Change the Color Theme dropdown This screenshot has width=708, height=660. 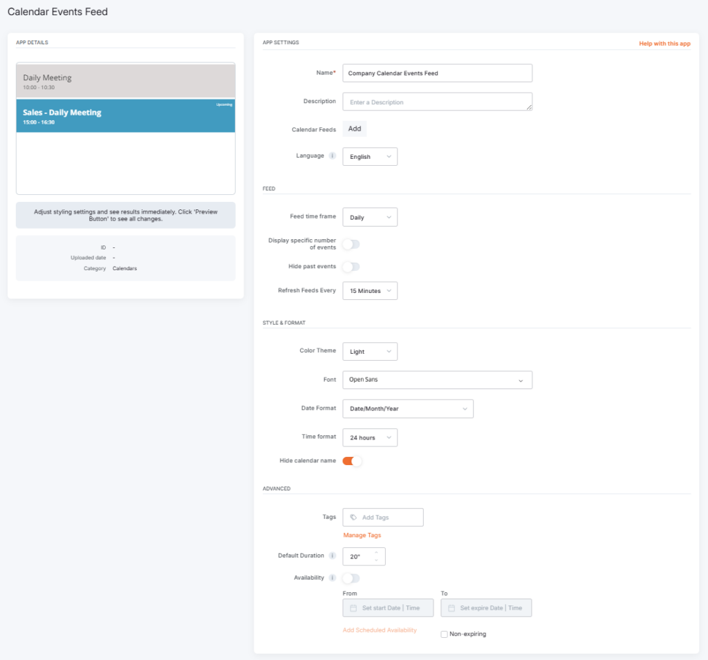[369, 351]
